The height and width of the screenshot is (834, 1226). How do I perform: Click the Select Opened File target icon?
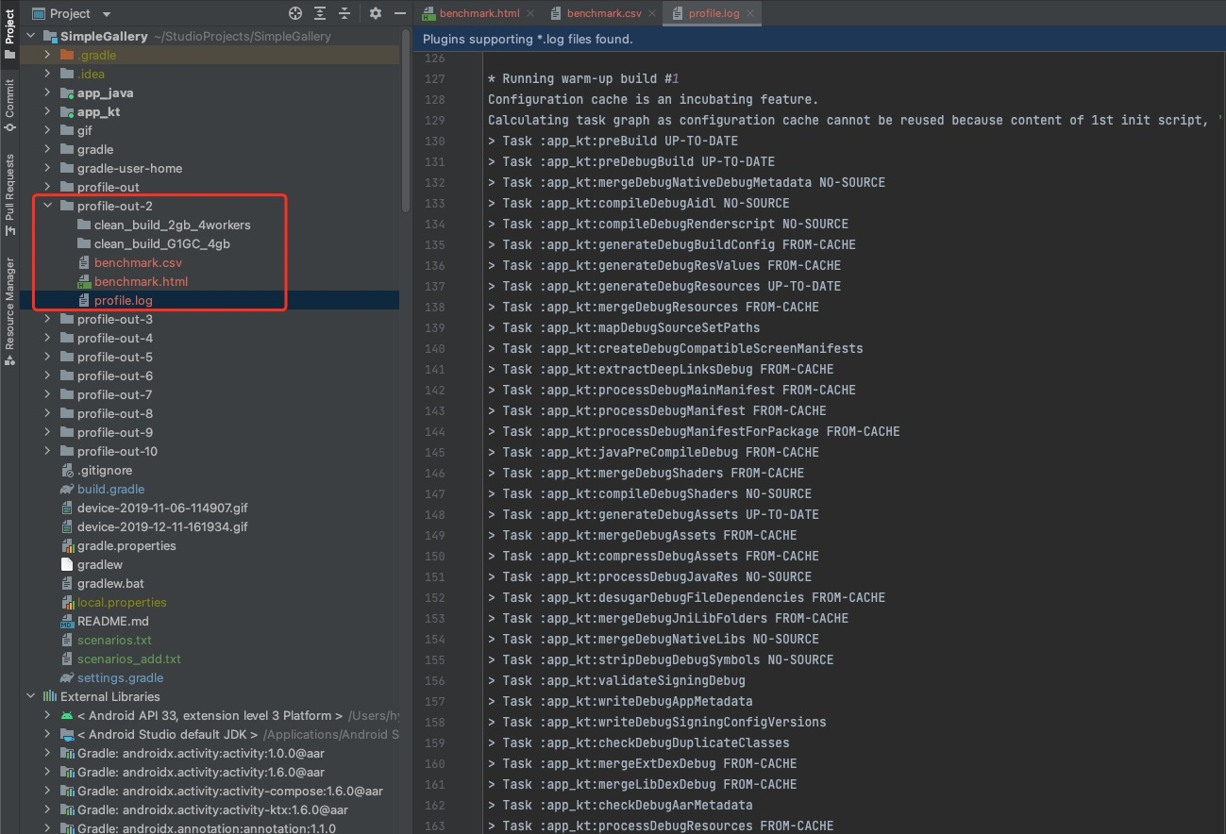click(295, 13)
